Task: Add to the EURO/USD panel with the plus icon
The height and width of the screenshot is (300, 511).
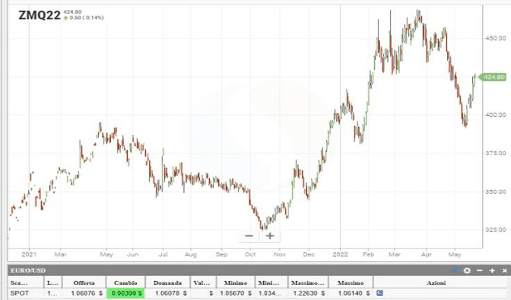Action: pos(492,270)
